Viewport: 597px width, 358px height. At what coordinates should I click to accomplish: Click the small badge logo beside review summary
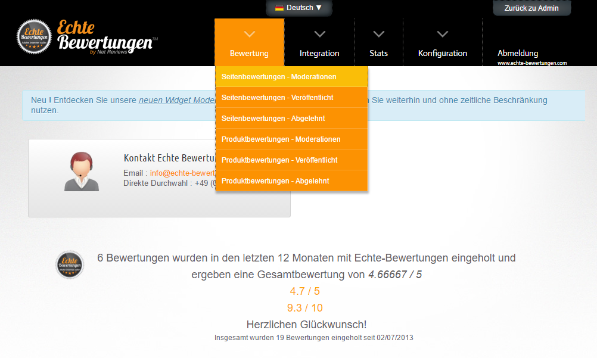coord(70,265)
